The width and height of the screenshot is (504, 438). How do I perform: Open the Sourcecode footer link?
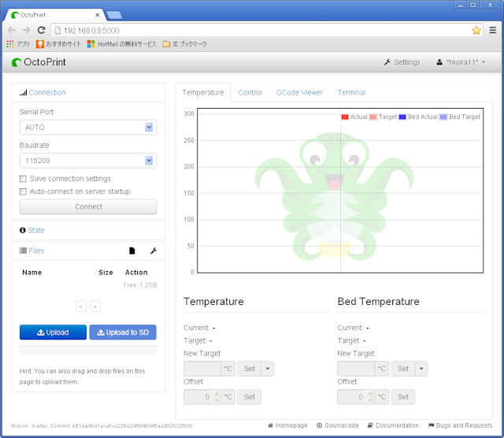click(x=338, y=425)
